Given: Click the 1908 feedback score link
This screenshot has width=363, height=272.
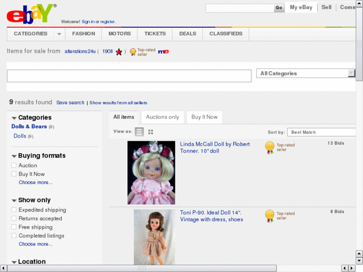Looking at the screenshot, I should [107, 51].
